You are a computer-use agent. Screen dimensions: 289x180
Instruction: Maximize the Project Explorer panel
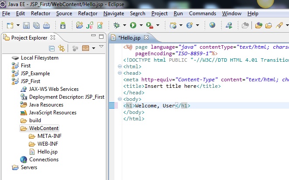pos(101,37)
